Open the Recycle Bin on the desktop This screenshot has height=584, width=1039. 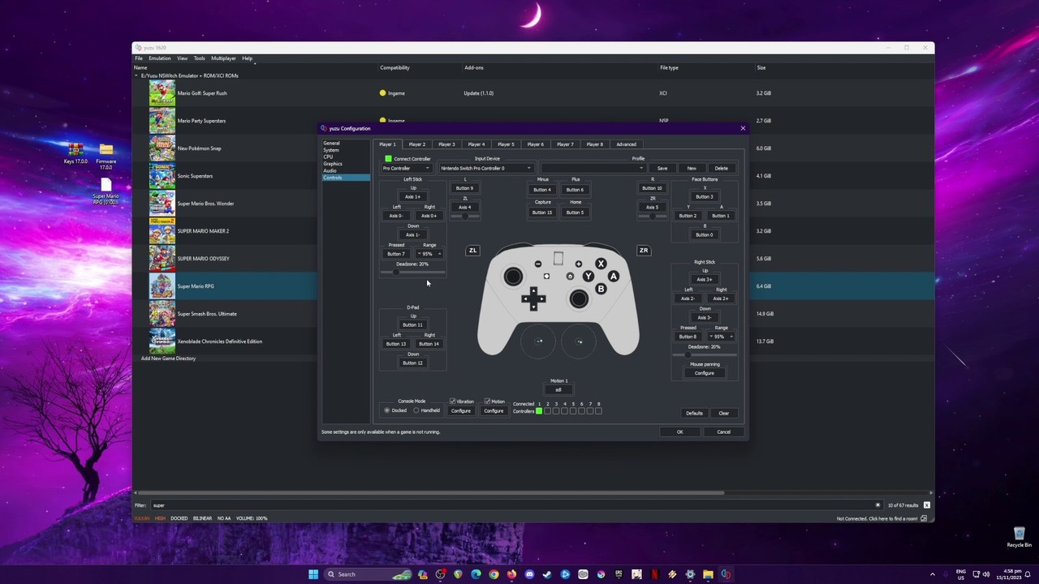pos(1019,536)
